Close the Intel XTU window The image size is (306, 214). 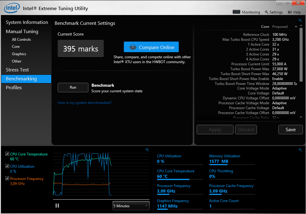pos(298,3)
